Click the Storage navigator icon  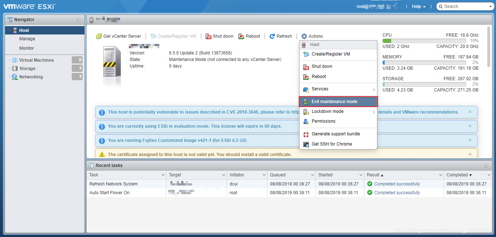15,69
